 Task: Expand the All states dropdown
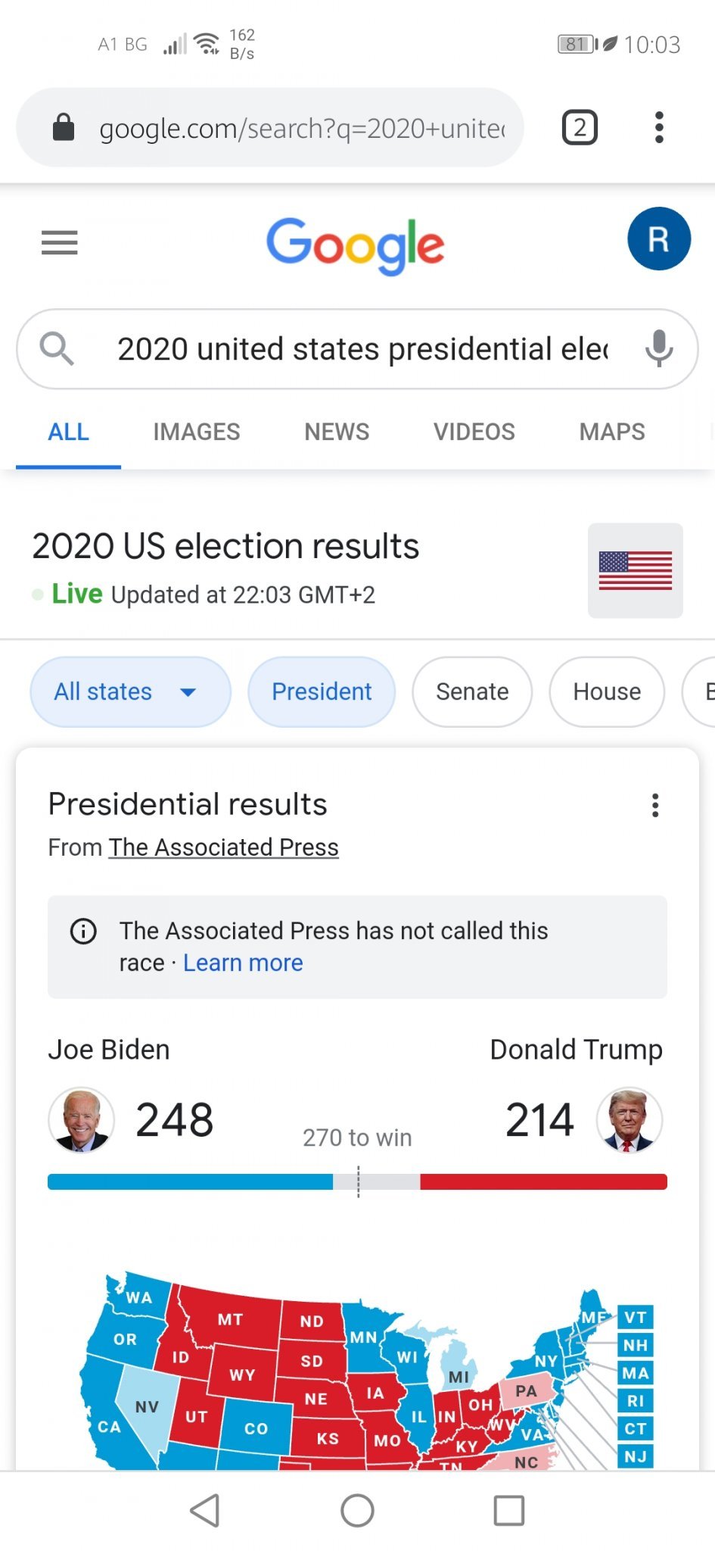pyautogui.click(x=130, y=691)
